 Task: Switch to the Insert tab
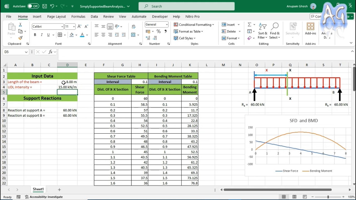click(37, 16)
